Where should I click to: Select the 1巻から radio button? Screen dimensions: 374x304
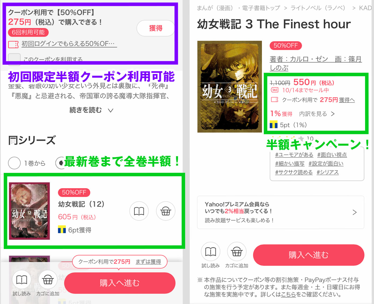click(14, 163)
